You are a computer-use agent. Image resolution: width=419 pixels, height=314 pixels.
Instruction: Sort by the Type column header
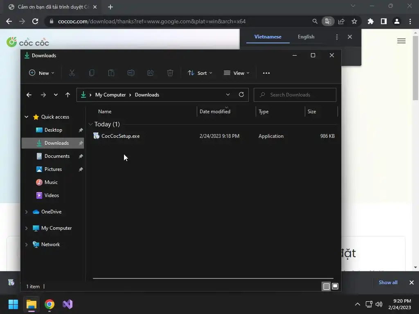pos(264,112)
